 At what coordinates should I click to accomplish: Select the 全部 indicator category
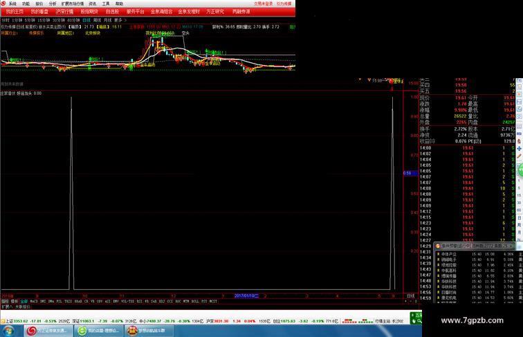[24, 301]
